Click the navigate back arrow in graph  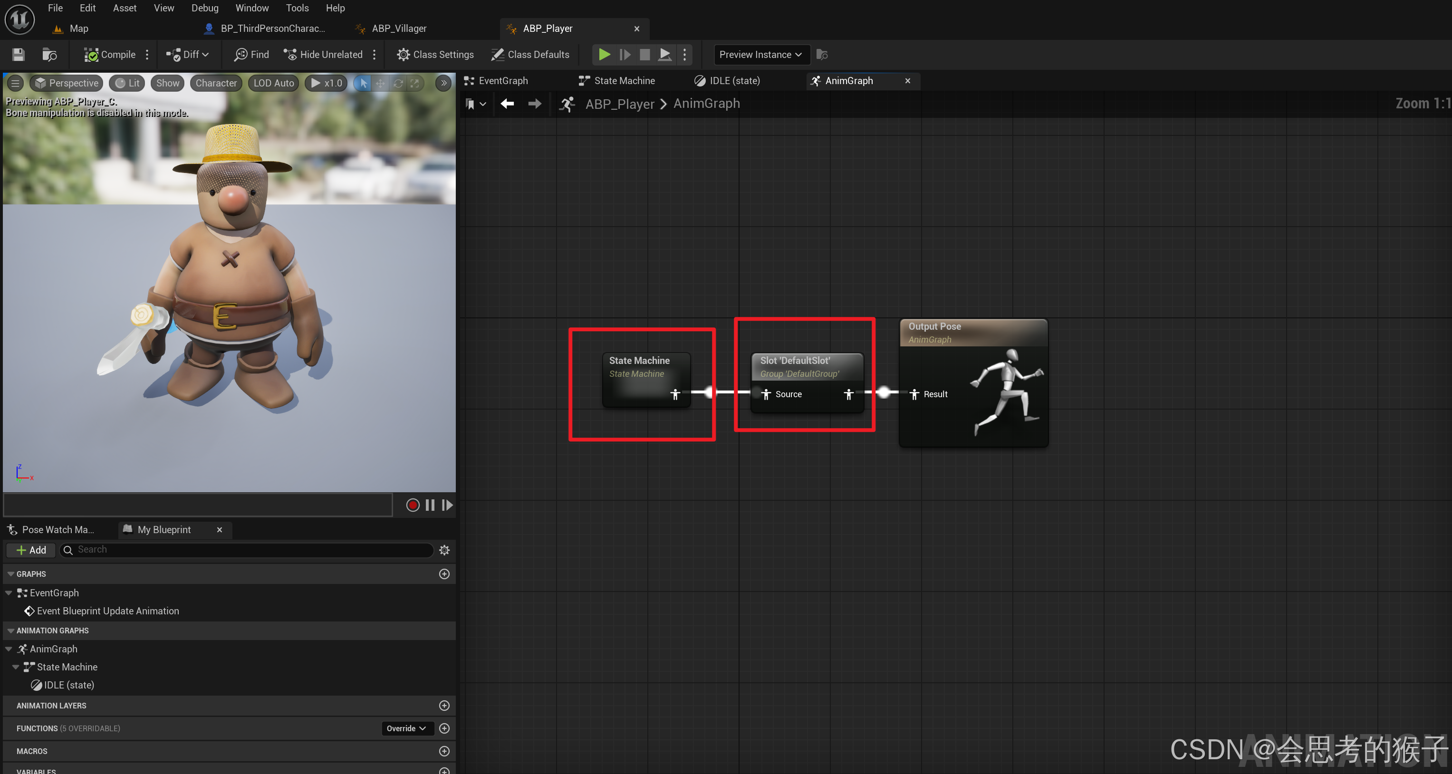(x=507, y=104)
